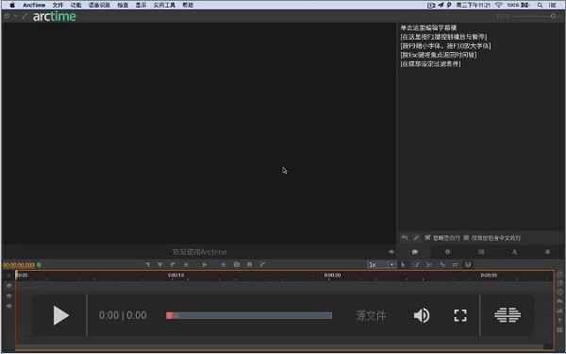The width and height of the screenshot is (566, 354).
Task: Toggle the eye icon beside 欢迎使用Arctime
Action: coord(391,252)
